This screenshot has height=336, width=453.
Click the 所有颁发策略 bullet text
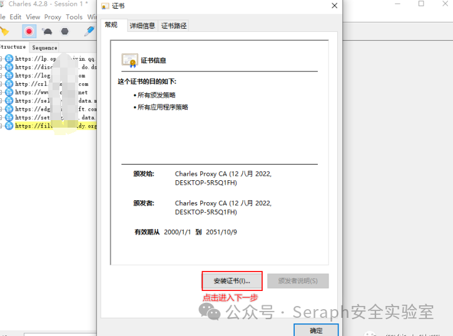pos(156,95)
